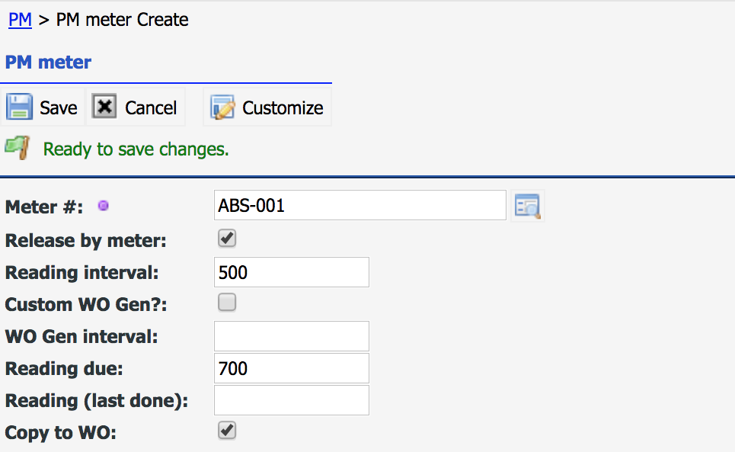The width and height of the screenshot is (735, 452).
Task: Click the PM meter section heading
Action: [x=48, y=62]
